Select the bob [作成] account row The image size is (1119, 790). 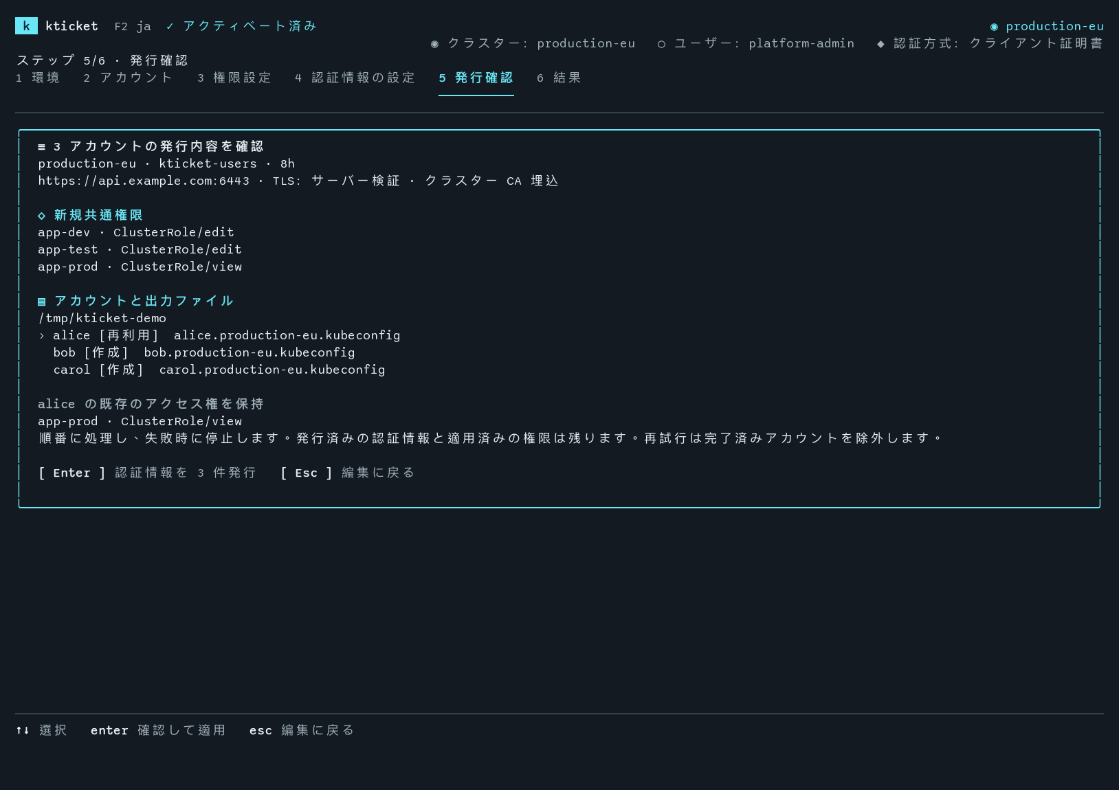(x=204, y=352)
